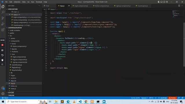Open editor more actions ellipsis
The image size is (185, 104).
182,6
